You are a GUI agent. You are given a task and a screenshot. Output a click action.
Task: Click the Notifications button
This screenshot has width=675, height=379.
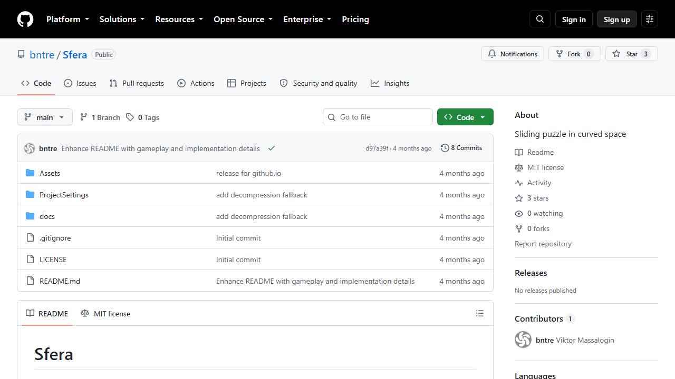(513, 54)
